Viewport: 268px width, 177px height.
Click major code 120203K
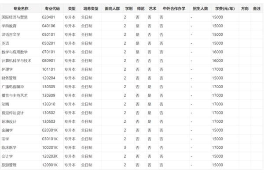point(50,156)
